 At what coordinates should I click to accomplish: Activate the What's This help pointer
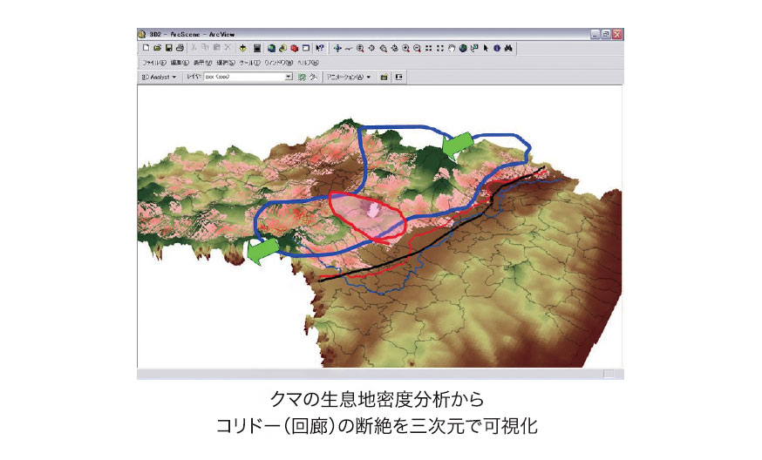click(x=320, y=48)
